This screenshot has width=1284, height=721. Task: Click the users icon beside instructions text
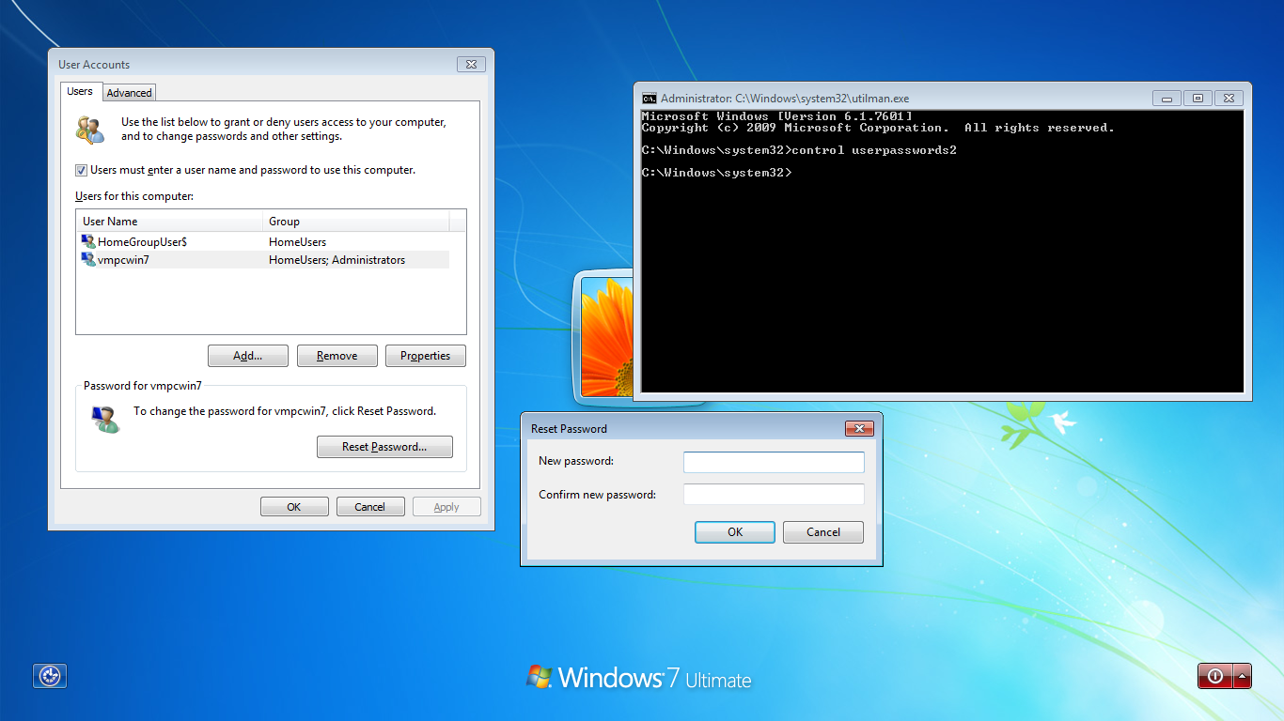(x=90, y=130)
